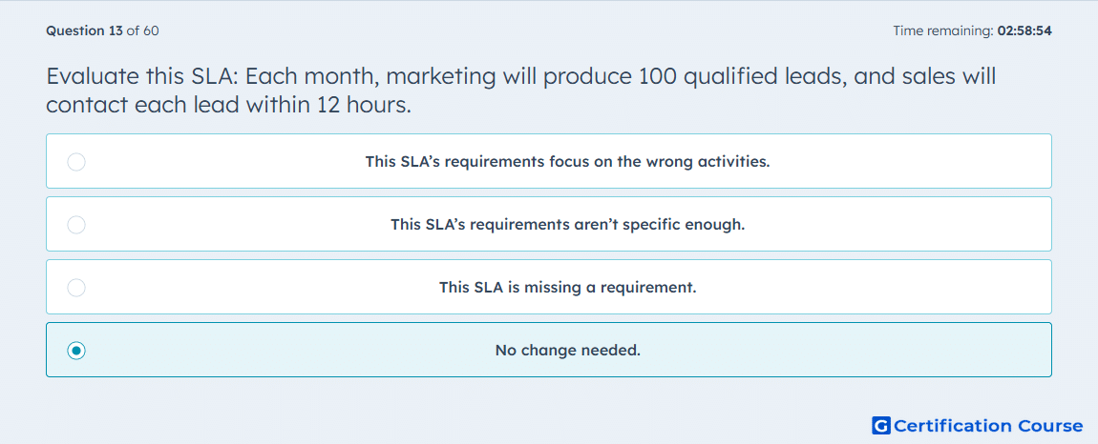Click the selected "No change needed" radio
1098x444 pixels.
coord(76,351)
